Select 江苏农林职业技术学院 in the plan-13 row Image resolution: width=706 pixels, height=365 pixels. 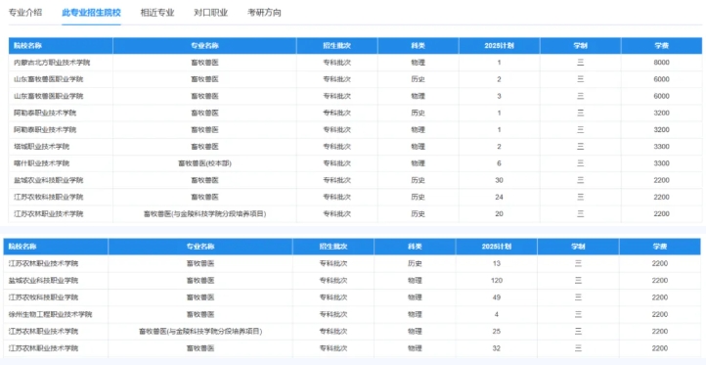point(44,263)
